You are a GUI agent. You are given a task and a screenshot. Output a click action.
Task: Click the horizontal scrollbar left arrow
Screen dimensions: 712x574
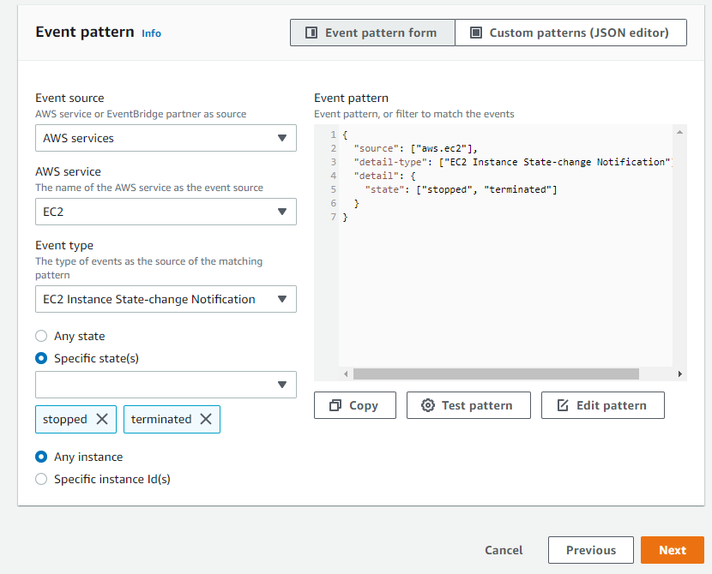(x=346, y=374)
